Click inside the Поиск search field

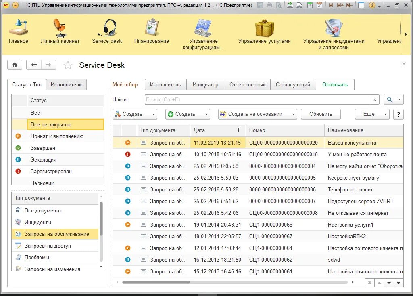[x=258, y=99]
